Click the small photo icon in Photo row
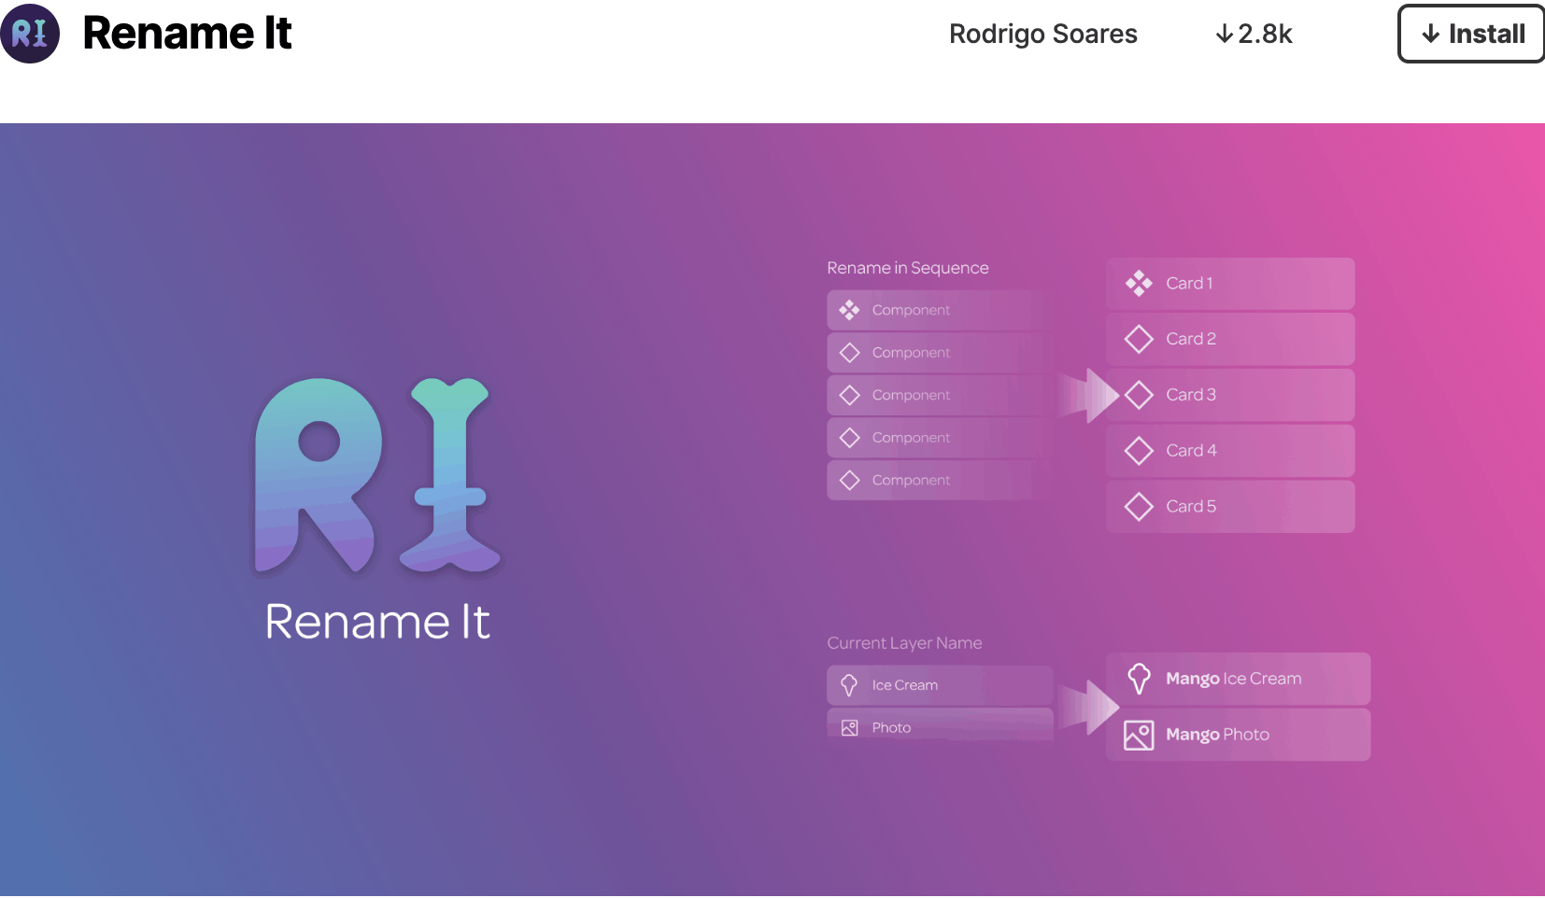This screenshot has width=1545, height=898. (849, 728)
